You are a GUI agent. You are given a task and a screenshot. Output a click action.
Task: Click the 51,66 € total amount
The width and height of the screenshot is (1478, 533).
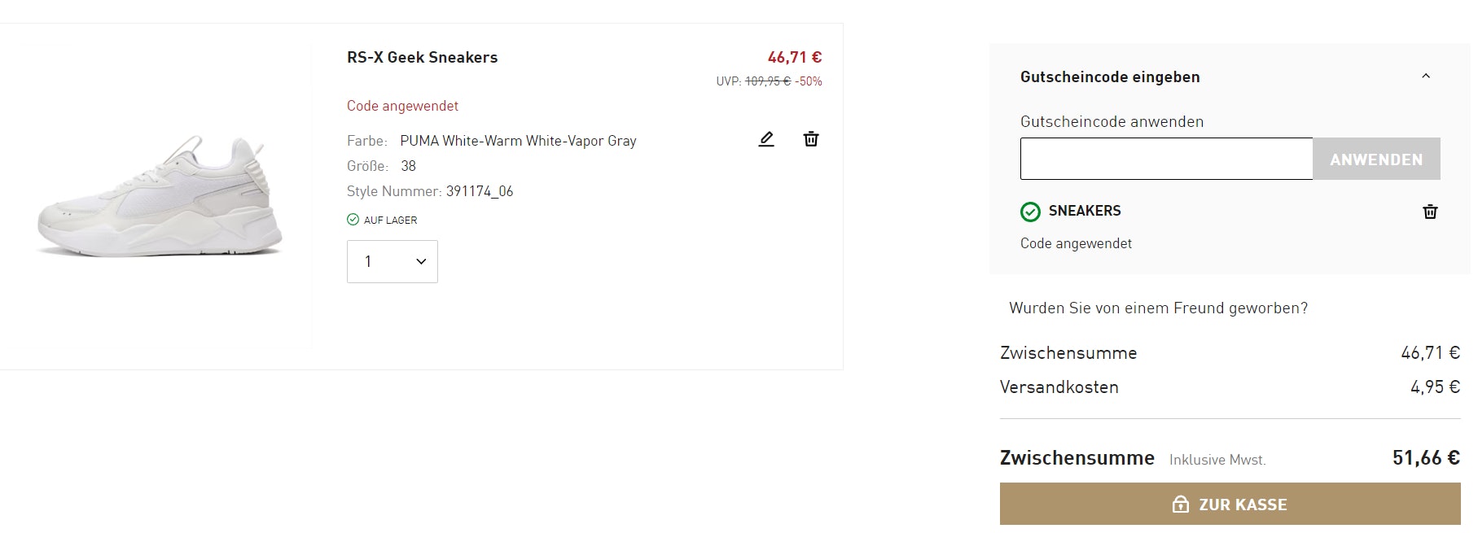(1425, 457)
